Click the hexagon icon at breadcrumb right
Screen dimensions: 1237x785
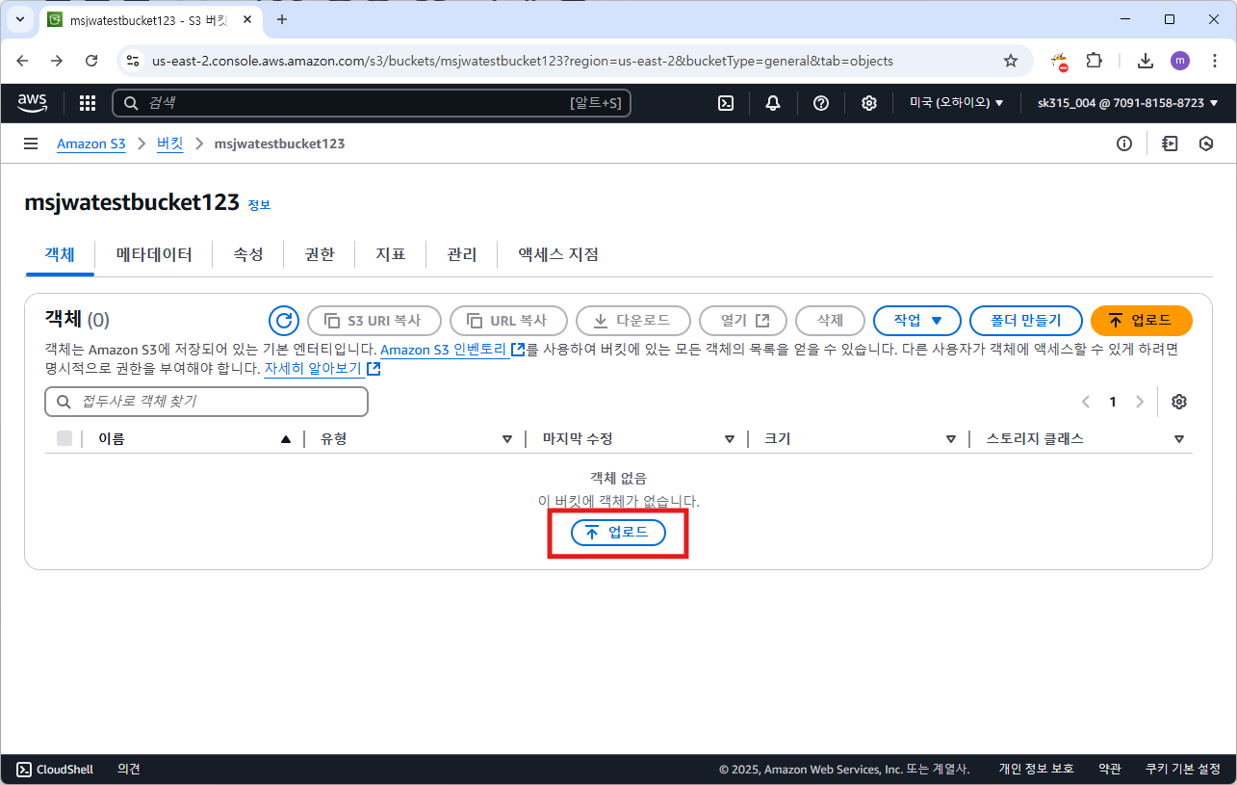click(x=1206, y=144)
